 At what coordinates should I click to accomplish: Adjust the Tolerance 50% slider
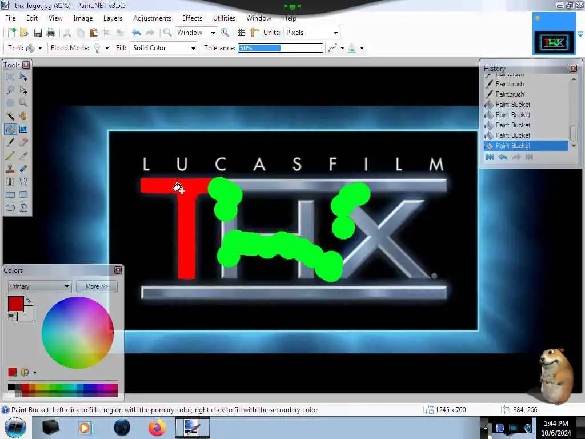click(x=281, y=48)
